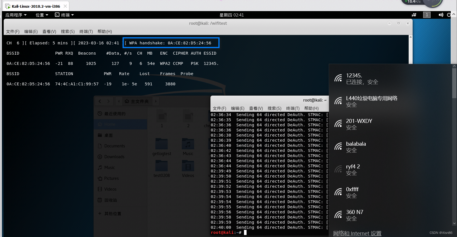The width and height of the screenshot is (457, 237).
Task: Go forward in file manager
Action: tap(108, 101)
